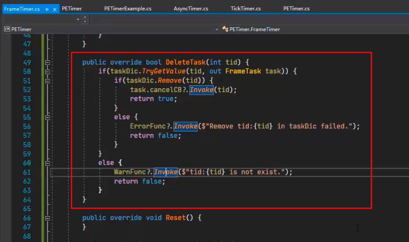Image resolution: width=409 pixels, height=242 pixels.
Task: Switch to the PETimerExample.cs tab
Action: (x=128, y=9)
